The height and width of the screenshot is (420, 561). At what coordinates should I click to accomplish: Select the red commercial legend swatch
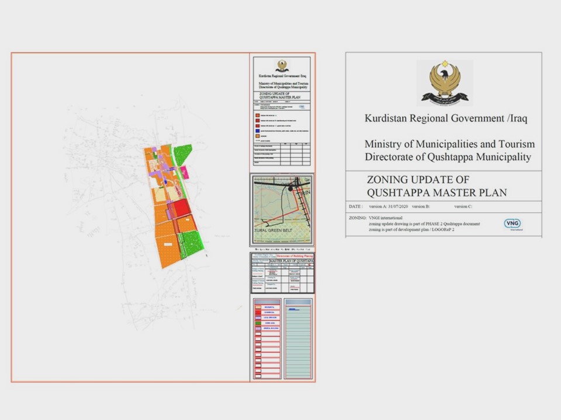click(x=258, y=313)
